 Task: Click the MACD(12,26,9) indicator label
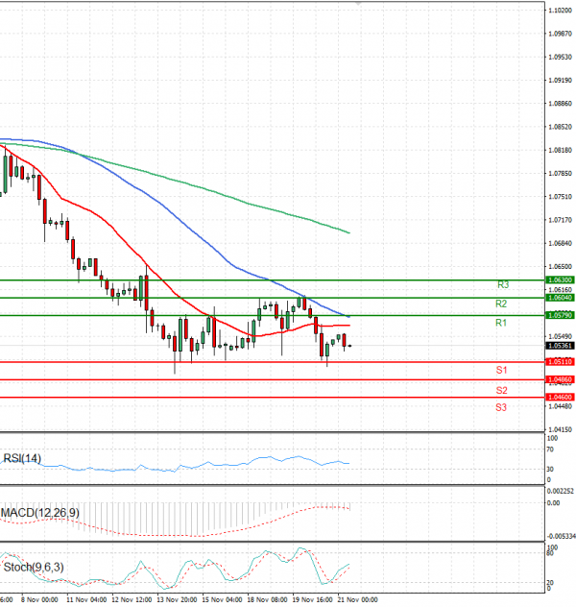click(x=40, y=513)
